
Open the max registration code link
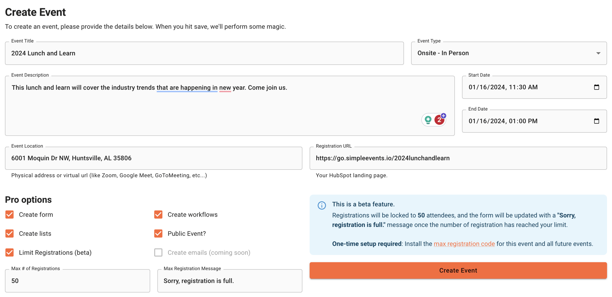pyautogui.click(x=464, y=244)
